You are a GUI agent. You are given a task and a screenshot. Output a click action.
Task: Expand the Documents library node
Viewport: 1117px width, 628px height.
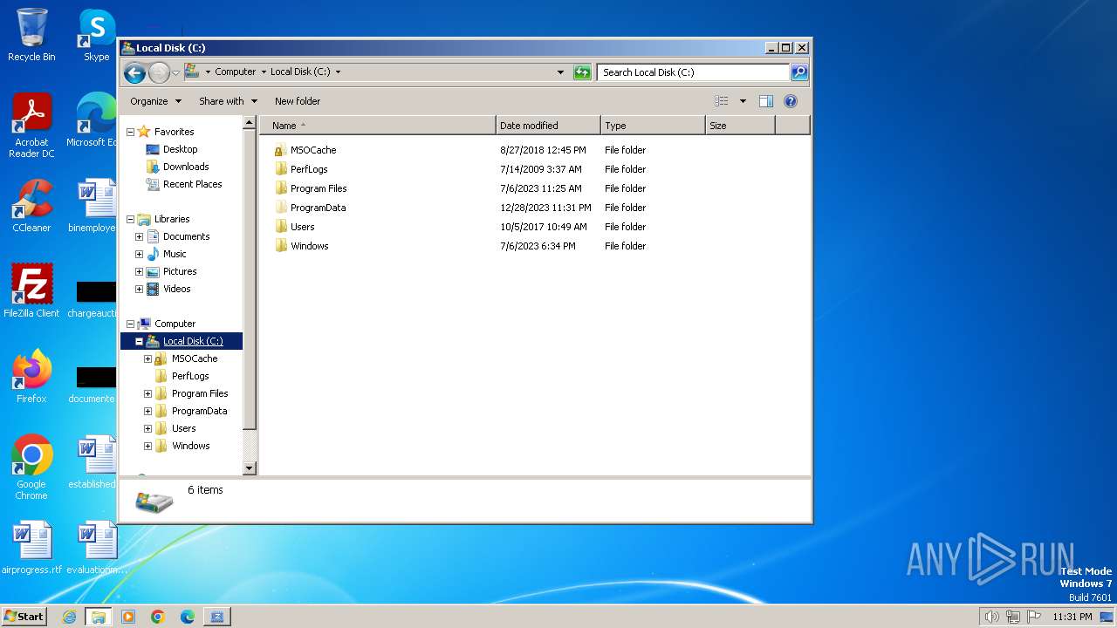[139, 236]
